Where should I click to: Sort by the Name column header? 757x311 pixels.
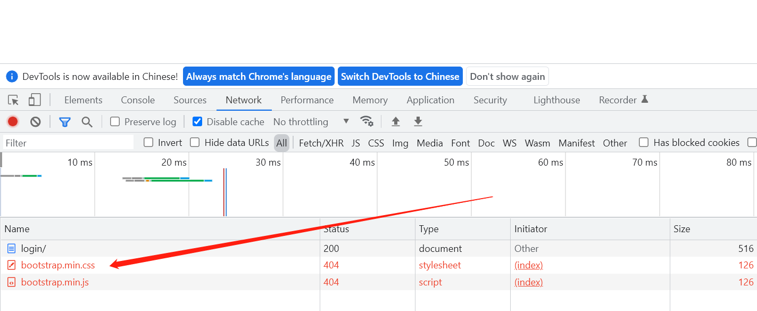pyautogui.click(x=160, y=229)
